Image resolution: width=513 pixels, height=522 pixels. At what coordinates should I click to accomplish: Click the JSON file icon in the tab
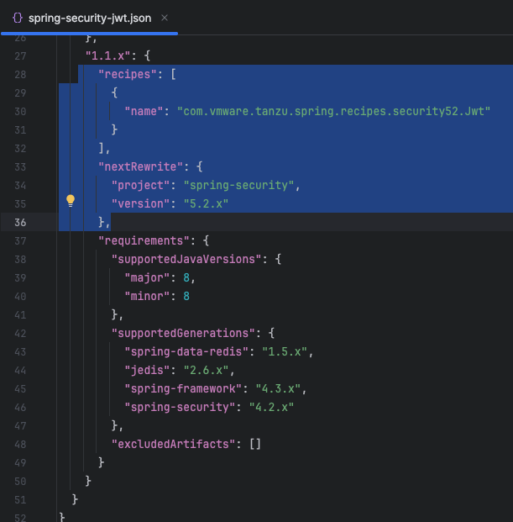[x=18, y=18]
